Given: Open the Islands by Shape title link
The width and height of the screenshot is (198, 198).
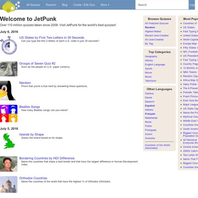Looking at the screenshot, I should (31, 135).
